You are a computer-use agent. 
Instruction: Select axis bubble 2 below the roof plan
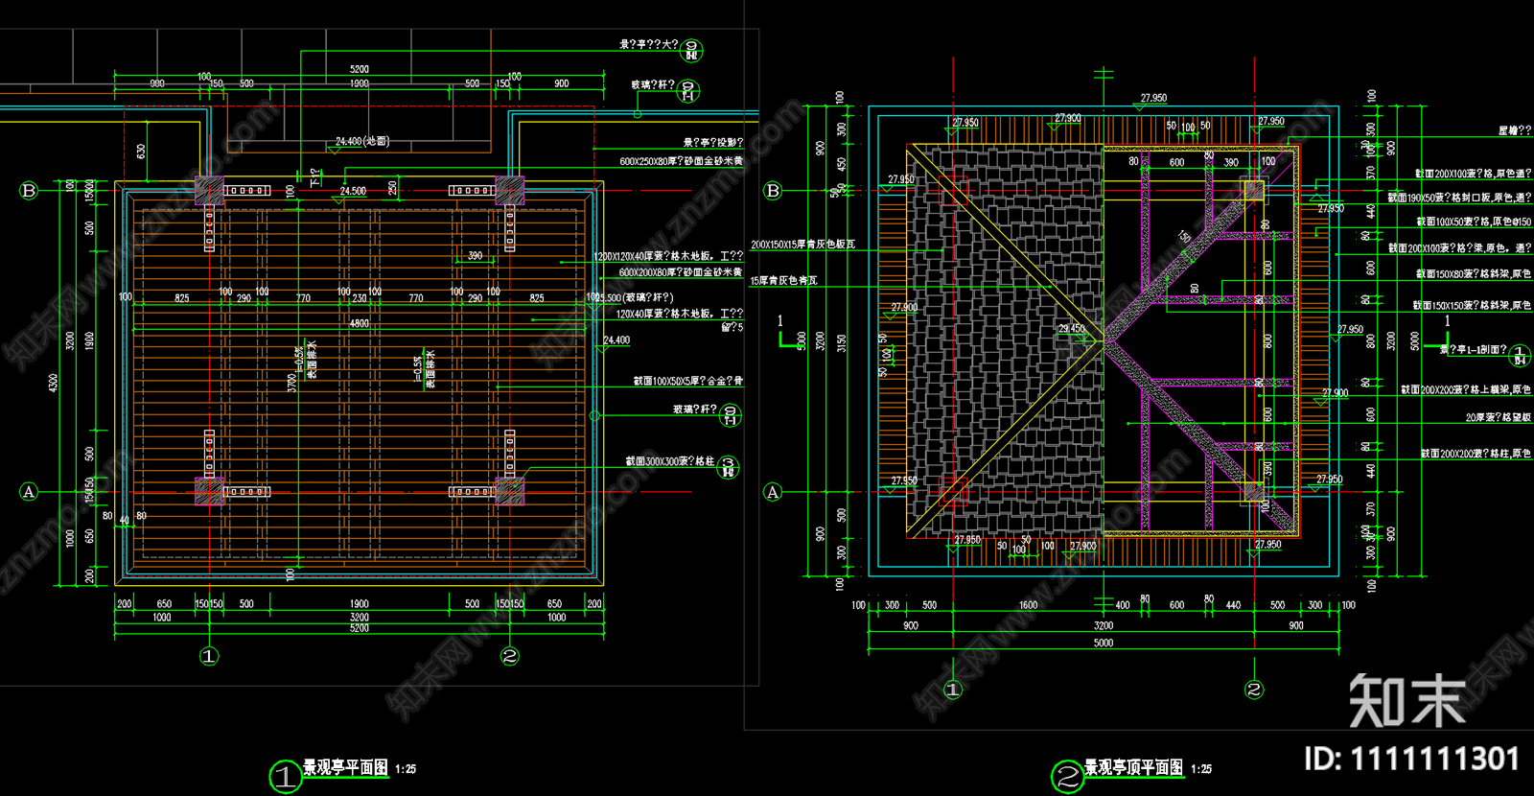pos(1254,690)
